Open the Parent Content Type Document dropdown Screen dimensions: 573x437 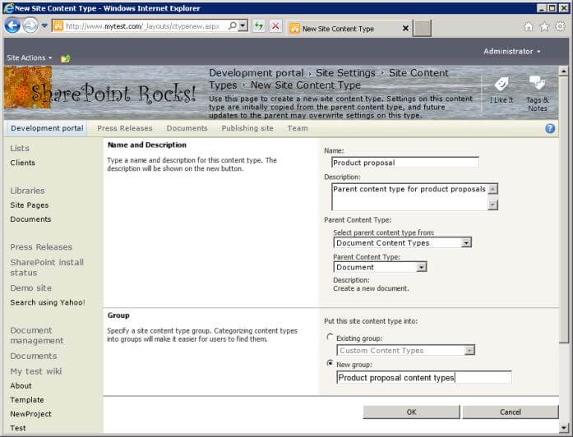[x=380, y=267]
